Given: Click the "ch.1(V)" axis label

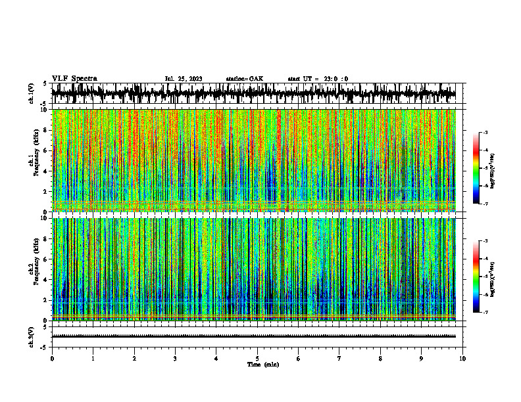Looking at the screenshot, I should click(32, 93).
